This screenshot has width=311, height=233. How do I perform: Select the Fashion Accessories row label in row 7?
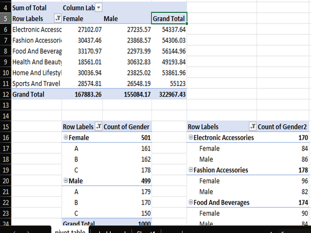click(37, 40)
